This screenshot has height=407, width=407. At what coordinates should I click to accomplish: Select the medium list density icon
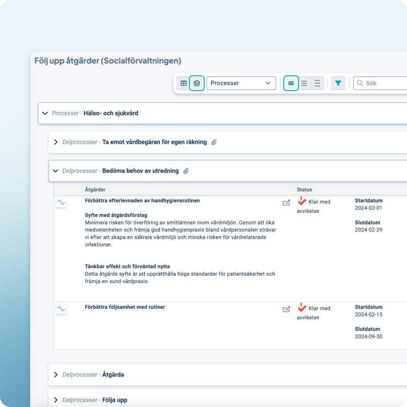[304, 83]
